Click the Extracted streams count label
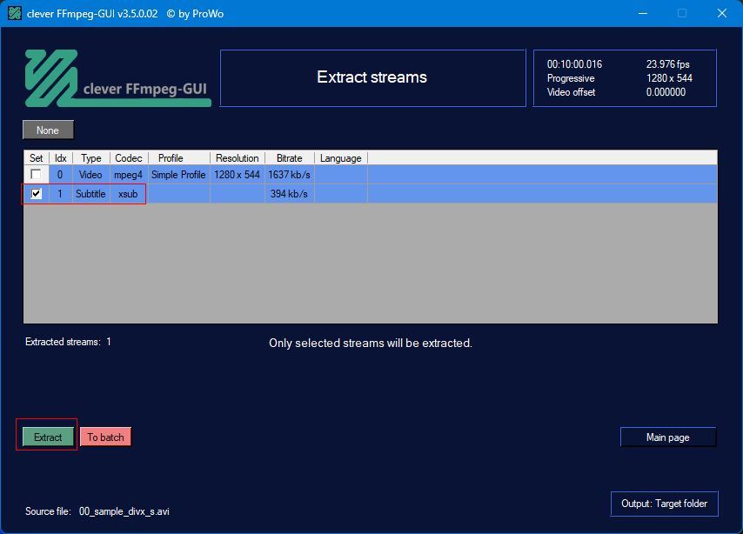Viewport: 743px width, 534px height. (x=68, y=342)
